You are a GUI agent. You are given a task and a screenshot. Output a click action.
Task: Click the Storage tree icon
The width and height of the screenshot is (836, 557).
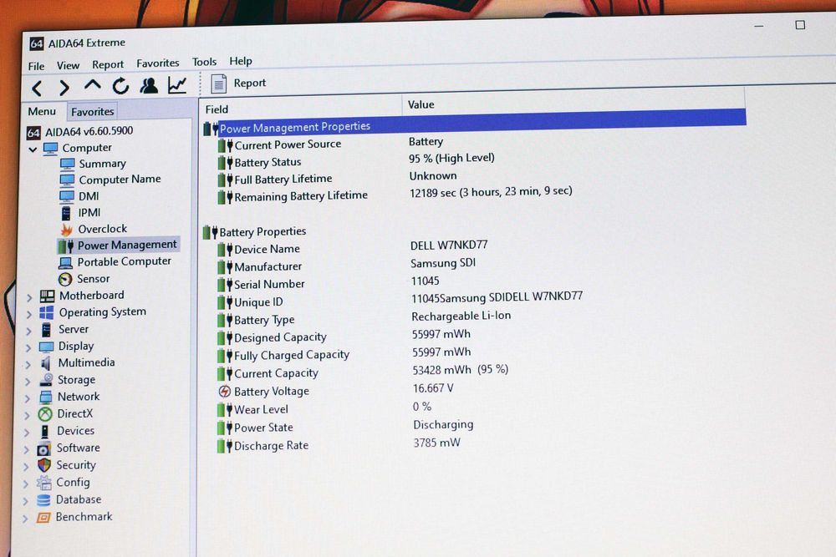pyautogui.click(x=46, y=380)
